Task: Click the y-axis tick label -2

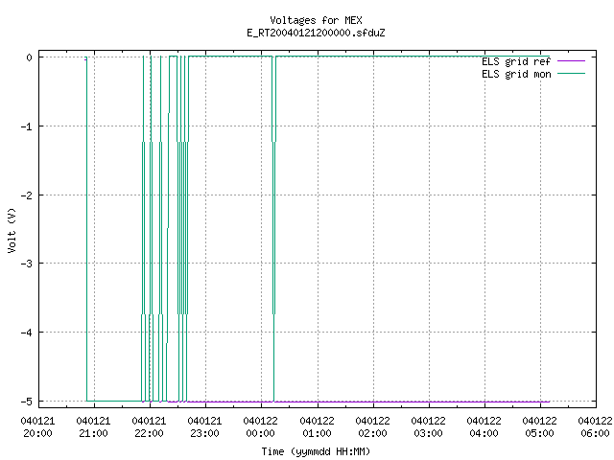Action: click(x=27, y=195)
